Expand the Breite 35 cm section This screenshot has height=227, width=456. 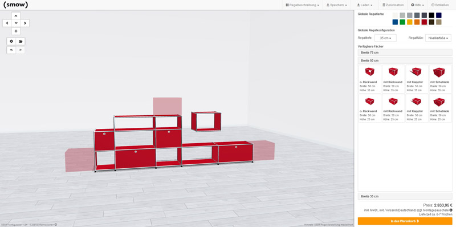(405, 196)
